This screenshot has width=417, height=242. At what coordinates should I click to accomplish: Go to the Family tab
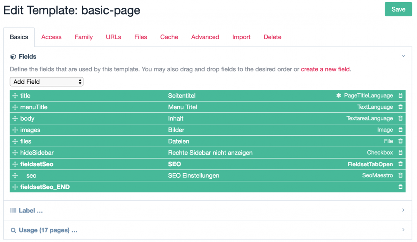coord(84,37)
